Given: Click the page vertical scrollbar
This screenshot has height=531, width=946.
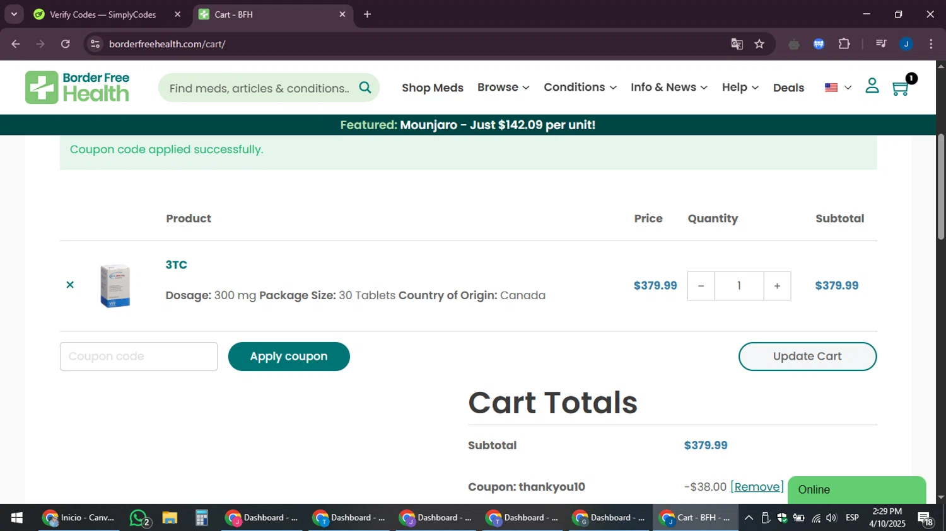Looking at the screenshot, I should point(941,187).
